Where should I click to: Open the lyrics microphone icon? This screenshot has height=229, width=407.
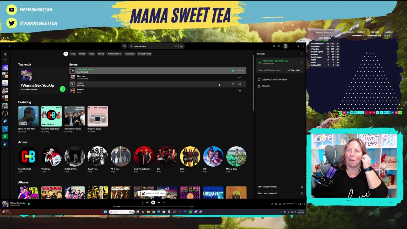point(272,204)
